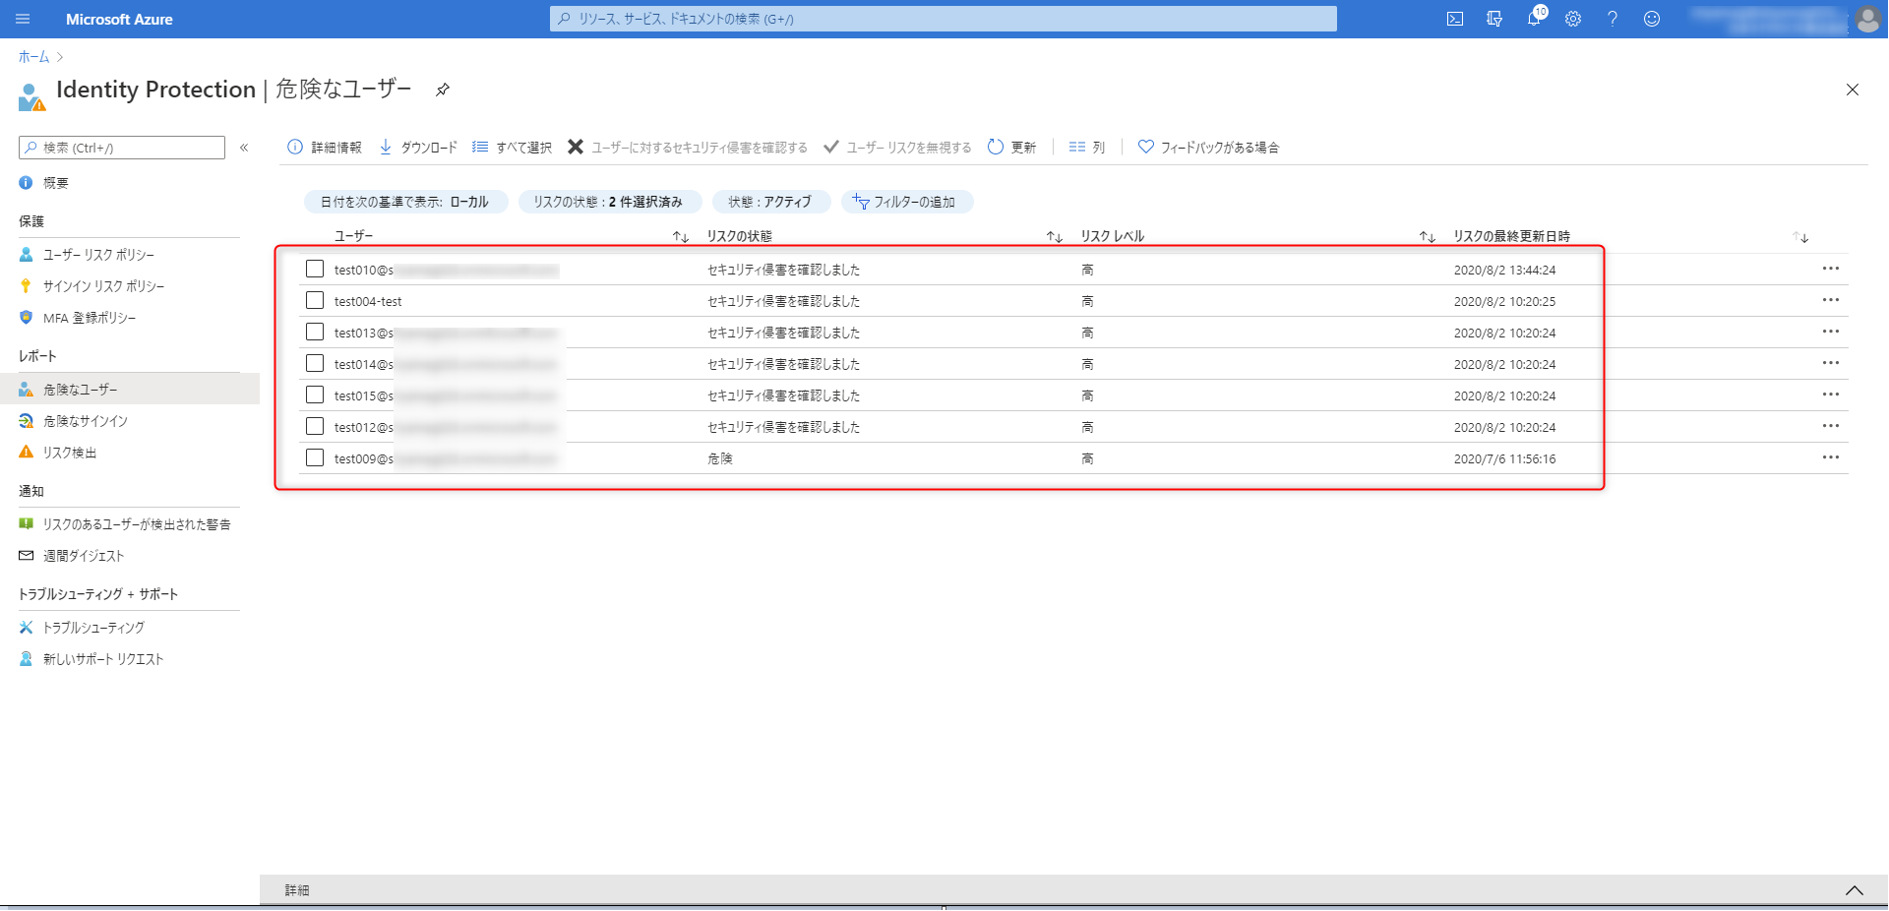
Task: Open more options for test009 row
Action: coord(1830,457)
